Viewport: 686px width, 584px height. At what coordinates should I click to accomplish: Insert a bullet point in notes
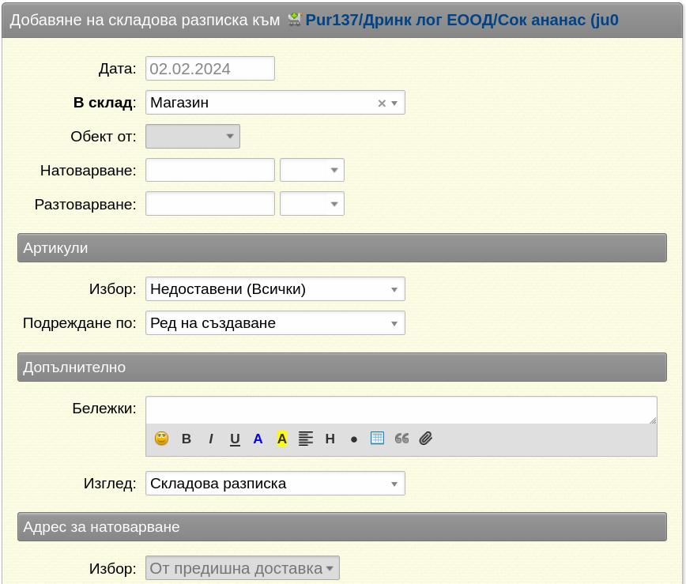click(354, 439)
